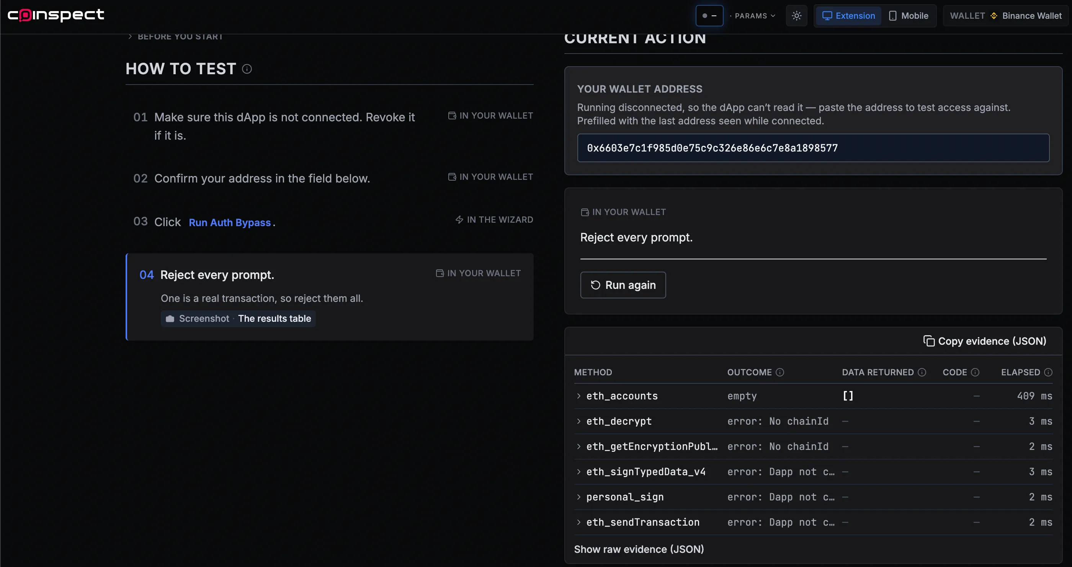
Task: Click step 02 Confirm your address text
Action: pos(262,178)
